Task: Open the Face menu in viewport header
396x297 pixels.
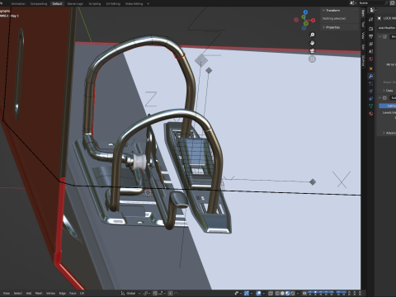Action: pyautogui.click(x=73, y=293)
